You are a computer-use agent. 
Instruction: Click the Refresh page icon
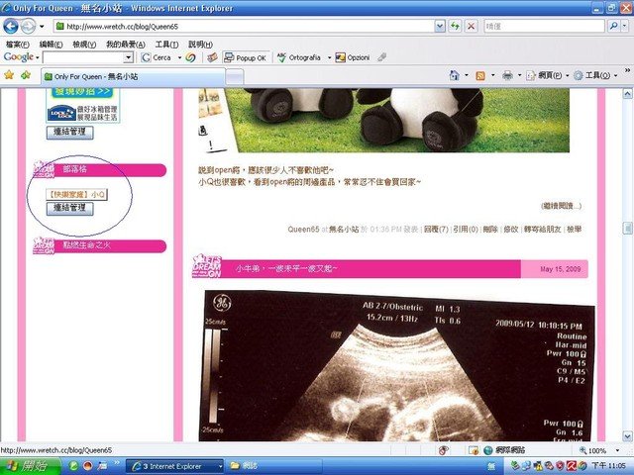click(x=456, y=27)
